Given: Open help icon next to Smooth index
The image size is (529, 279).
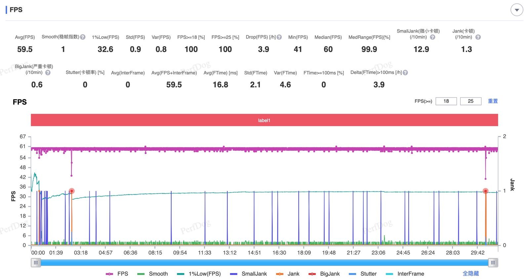Looking at the screenshot, I should [83, 37].
